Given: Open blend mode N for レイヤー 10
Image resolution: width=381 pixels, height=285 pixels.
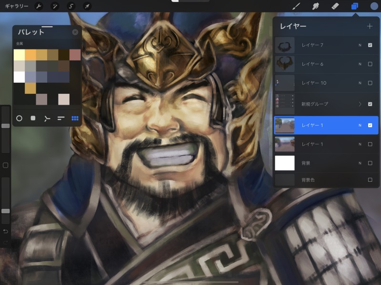Looking at the screenshot, I should click(360, 83).
